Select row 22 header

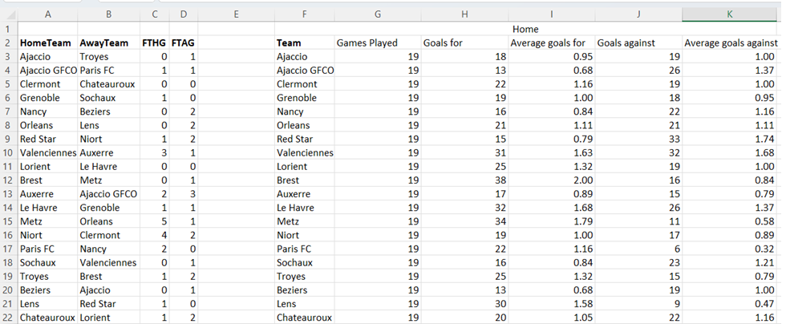point(9,318)
